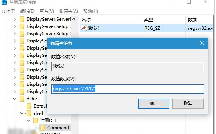Open the 查看(V) menu
Screen dimensions: 216x134
tap(47, 11)
